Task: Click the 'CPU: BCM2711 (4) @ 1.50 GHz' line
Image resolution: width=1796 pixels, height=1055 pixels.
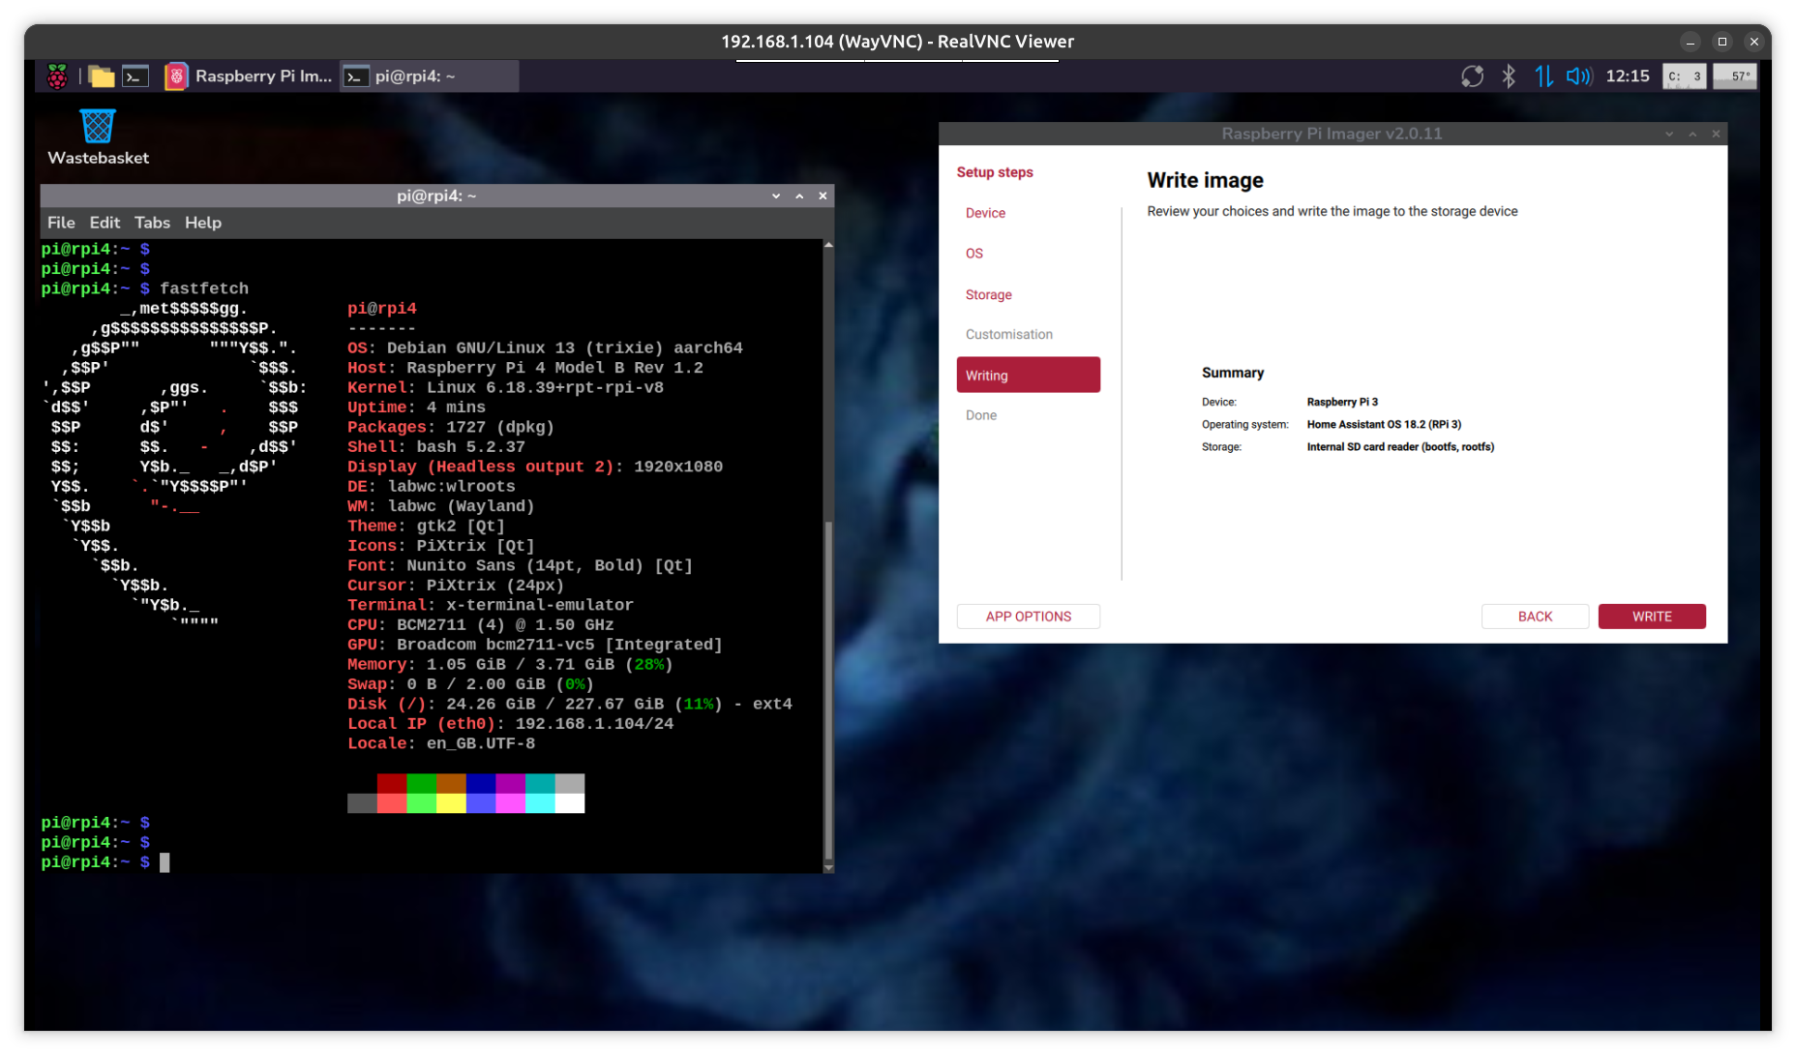Action: [481, 625]
